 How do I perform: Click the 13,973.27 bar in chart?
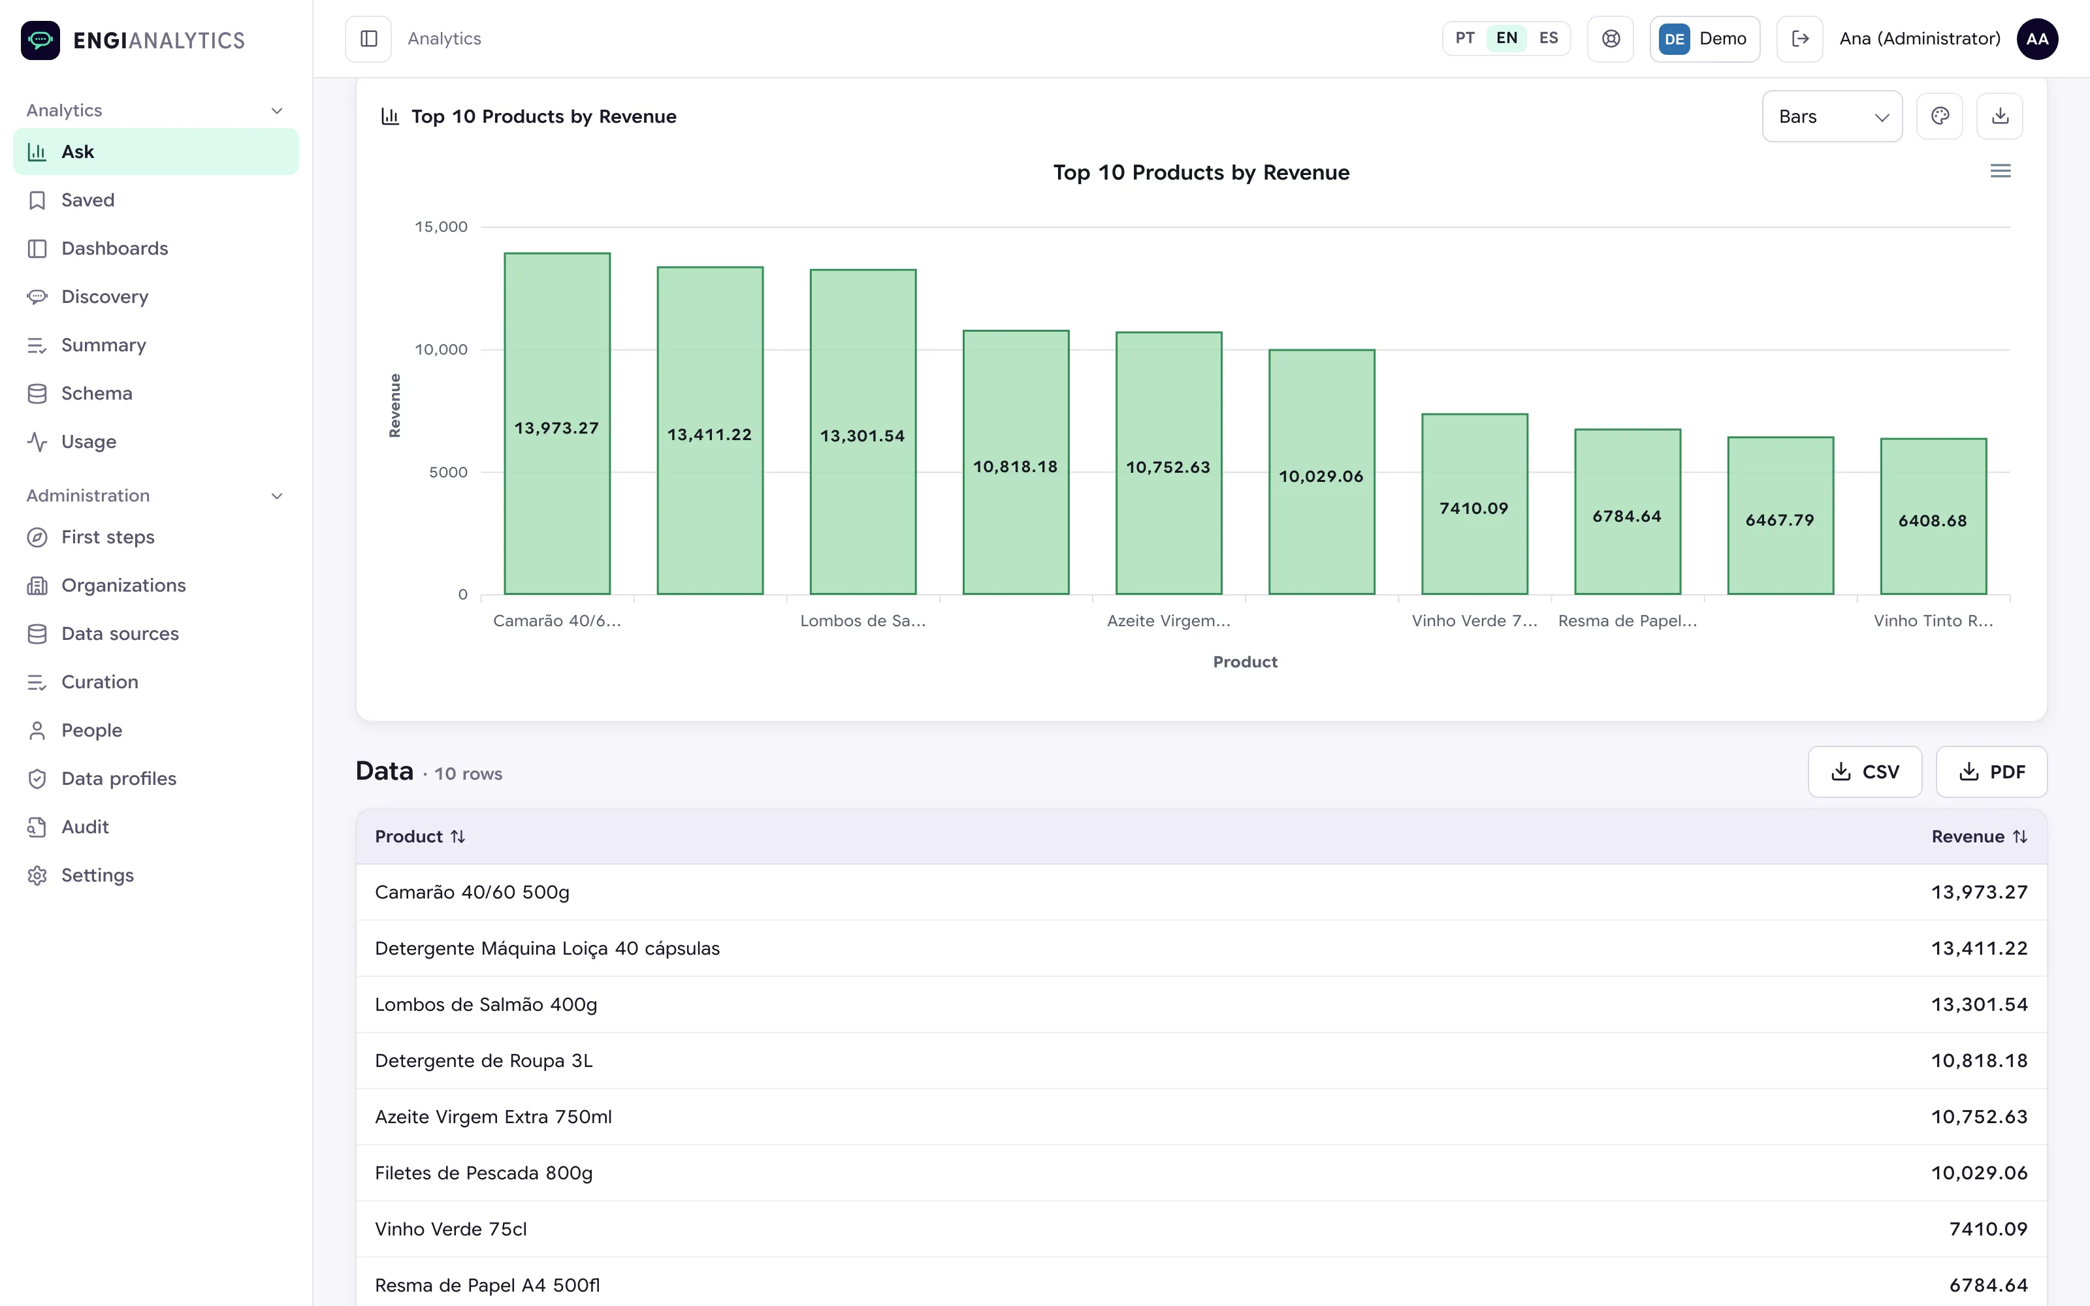point(557,423)
